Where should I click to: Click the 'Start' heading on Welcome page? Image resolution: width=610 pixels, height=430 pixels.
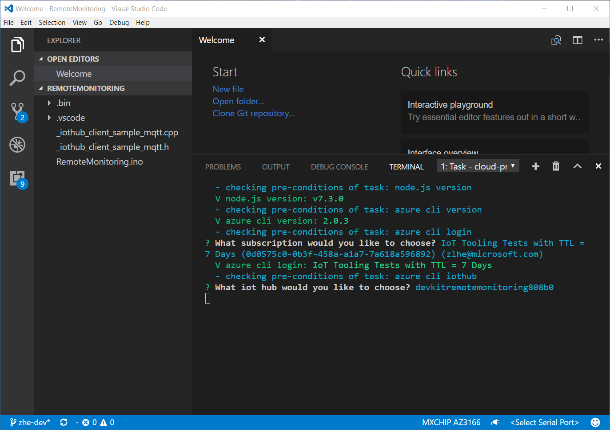225,72
